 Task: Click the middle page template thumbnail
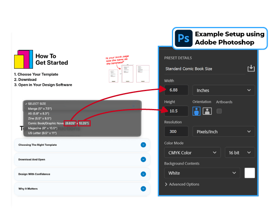click(127, 73)
